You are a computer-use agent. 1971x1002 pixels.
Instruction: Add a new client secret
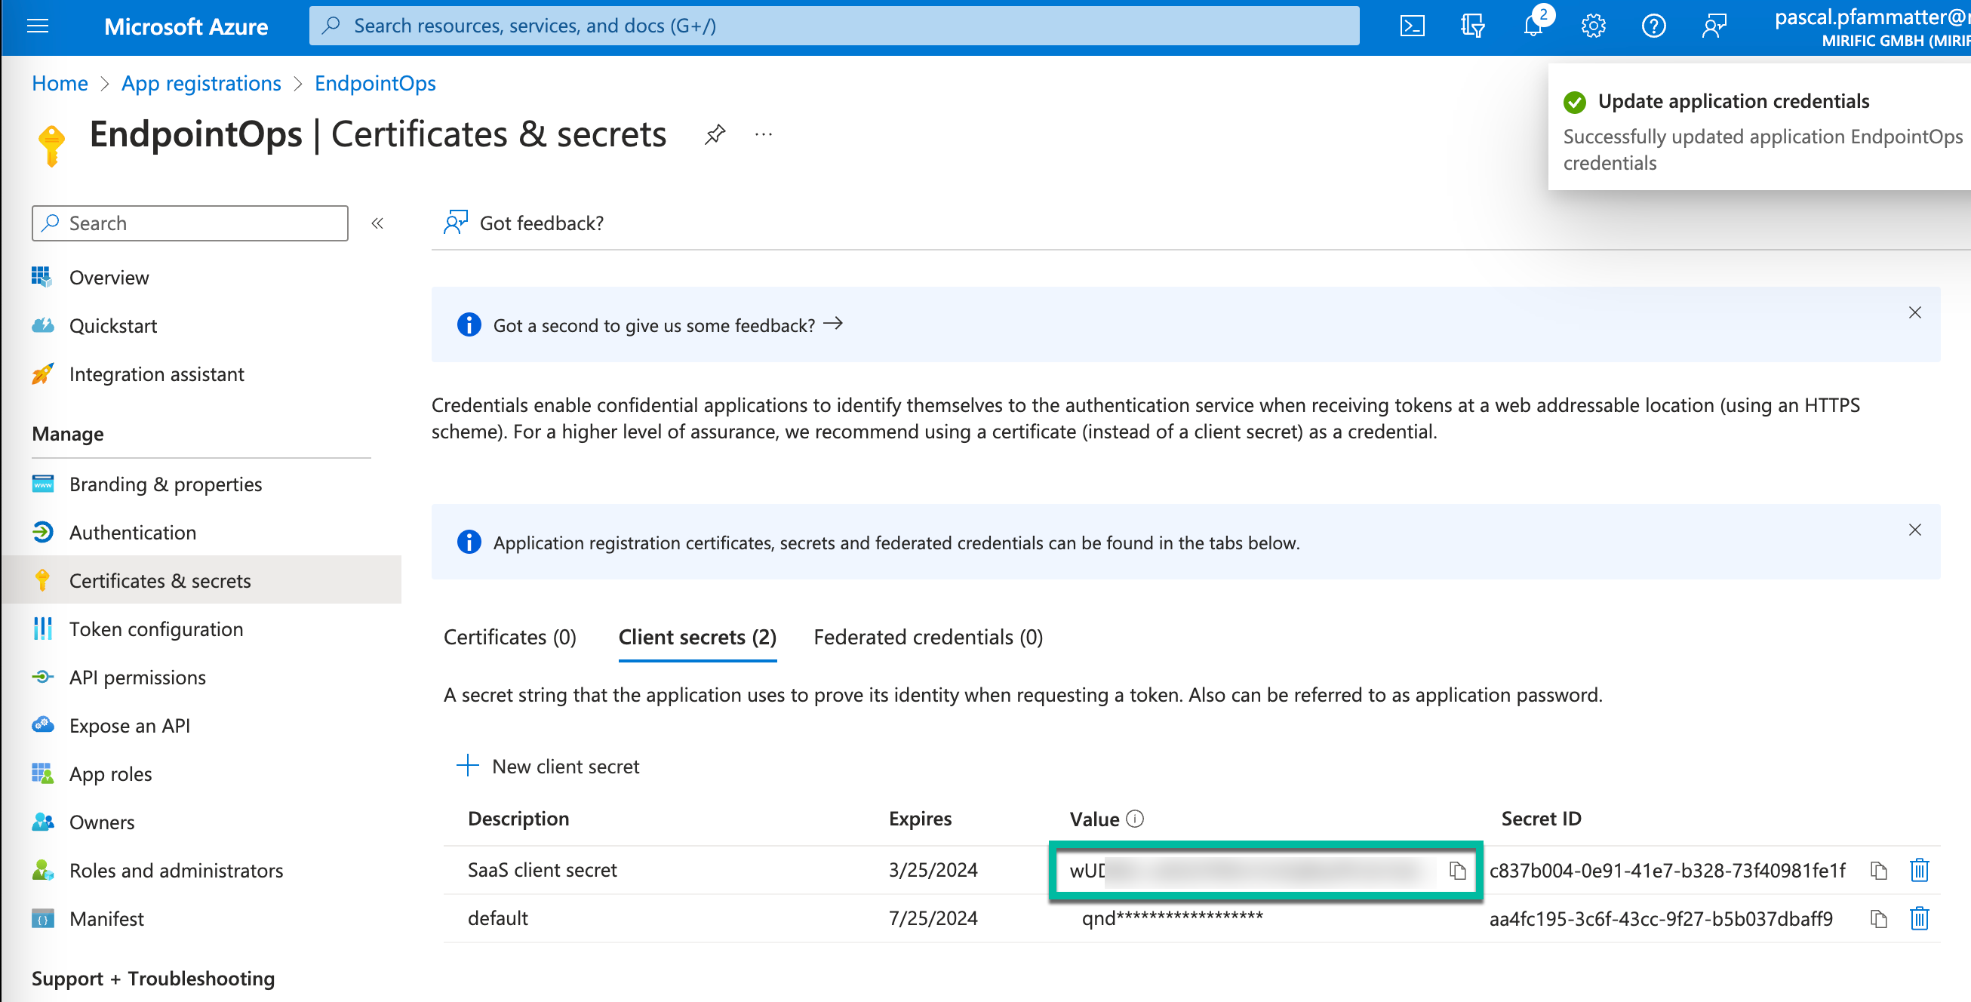pos(548,767)
